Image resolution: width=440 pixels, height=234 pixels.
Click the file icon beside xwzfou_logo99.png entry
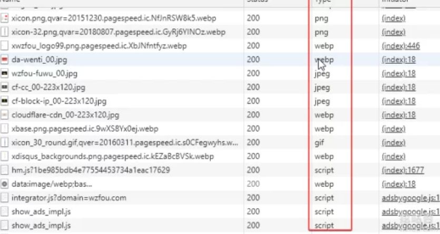(5, 46)
